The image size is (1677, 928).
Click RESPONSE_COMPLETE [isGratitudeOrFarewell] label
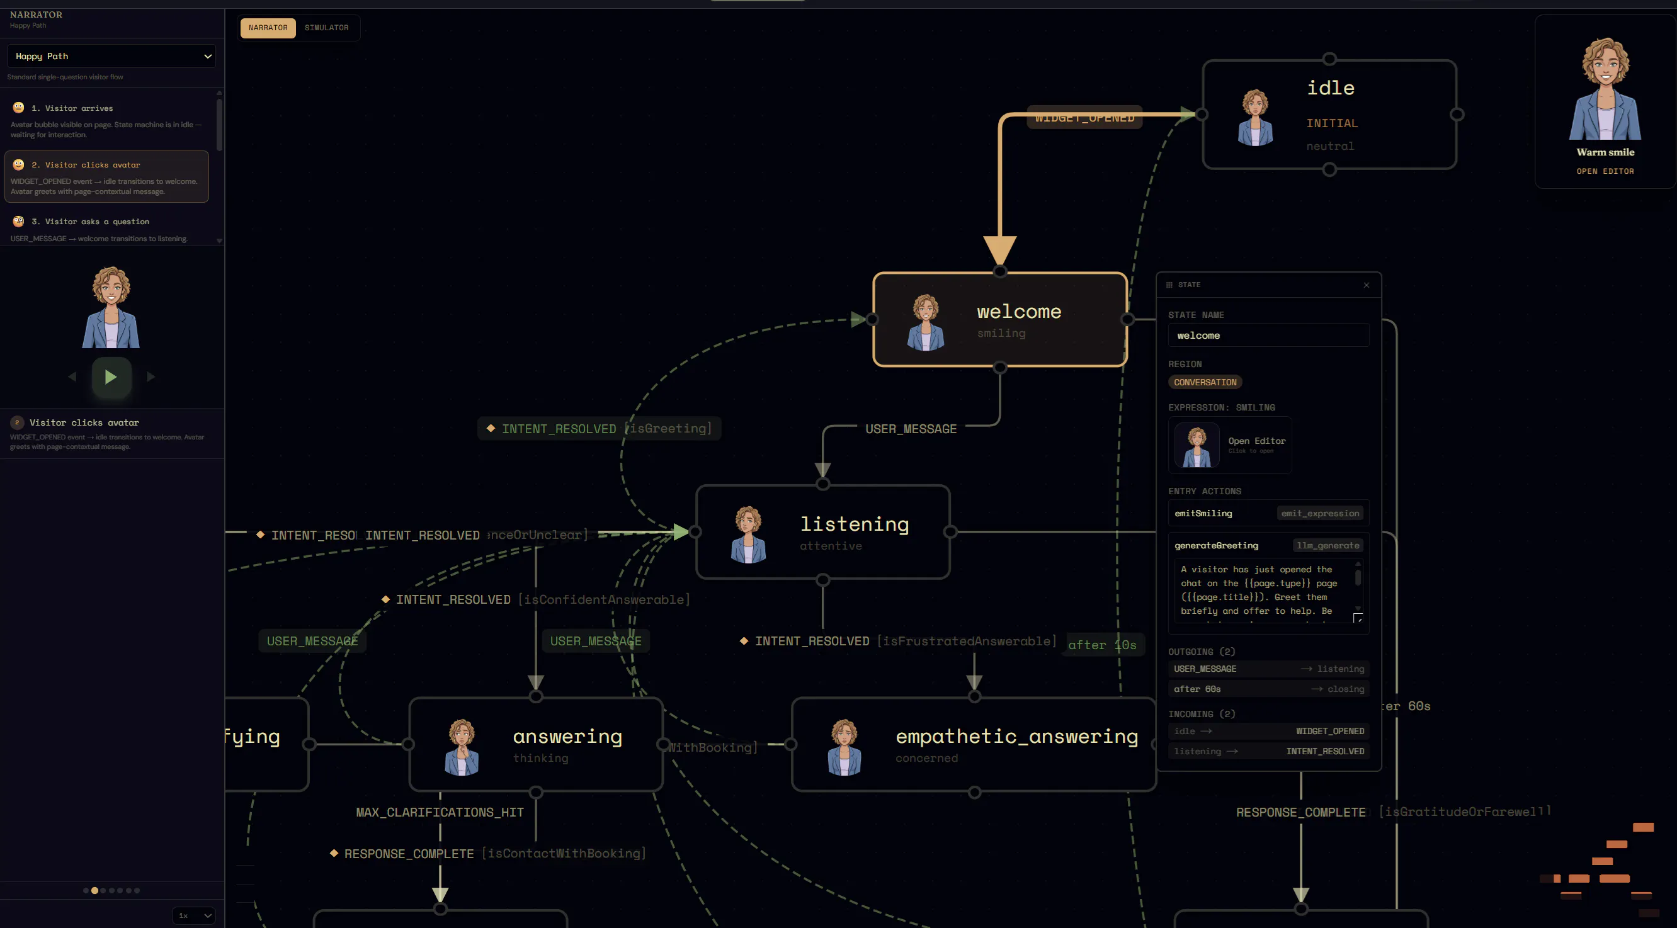tap(1393, 812)
